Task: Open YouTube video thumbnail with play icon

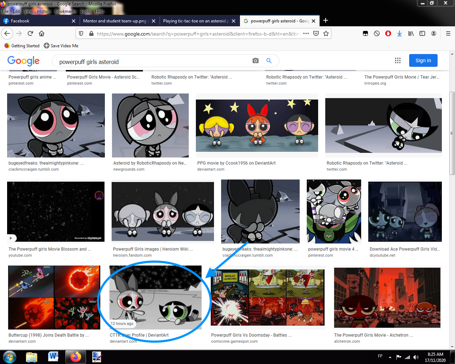Action: click(56, 212)
